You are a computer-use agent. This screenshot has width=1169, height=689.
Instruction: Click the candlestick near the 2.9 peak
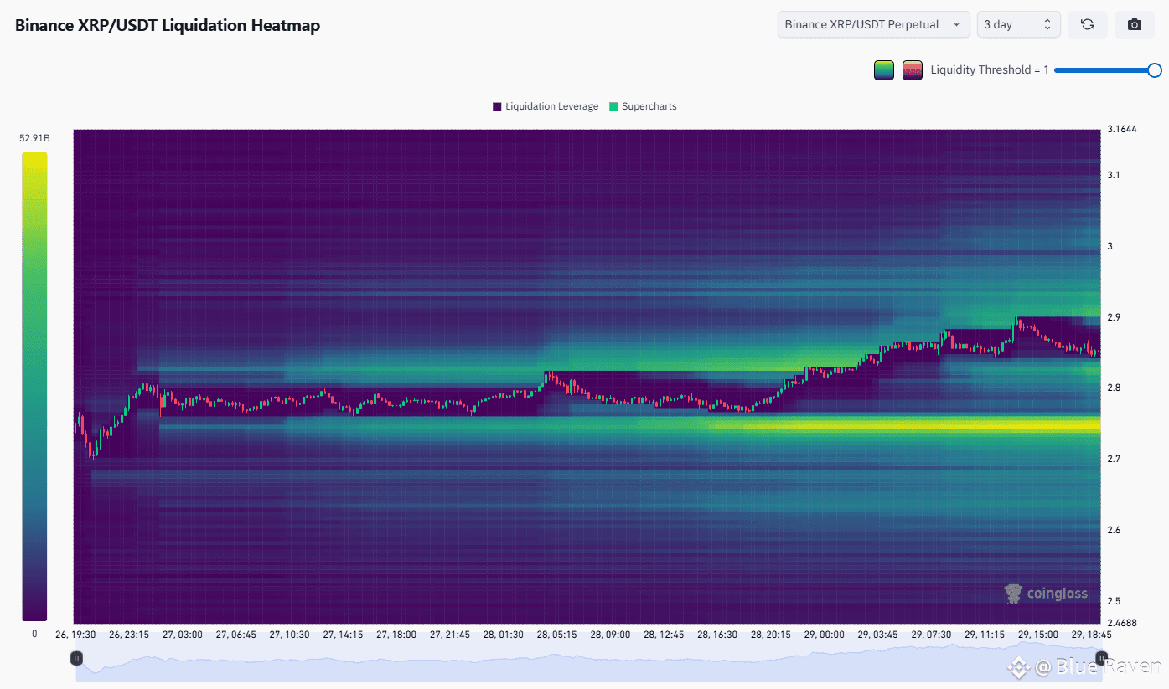(1017, 322)
